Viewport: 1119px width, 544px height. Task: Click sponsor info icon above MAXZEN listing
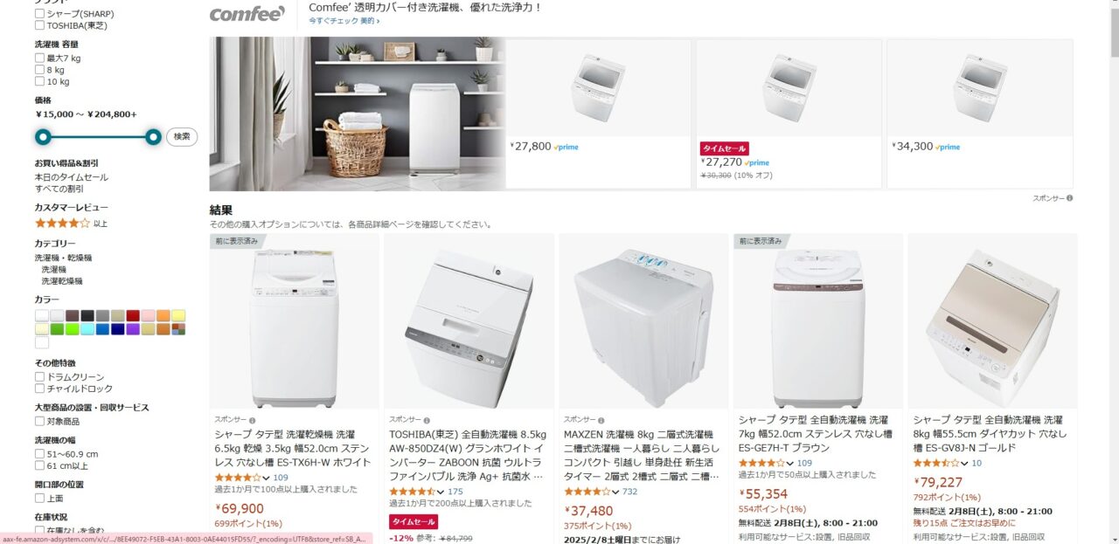click(x=602, y=420)
